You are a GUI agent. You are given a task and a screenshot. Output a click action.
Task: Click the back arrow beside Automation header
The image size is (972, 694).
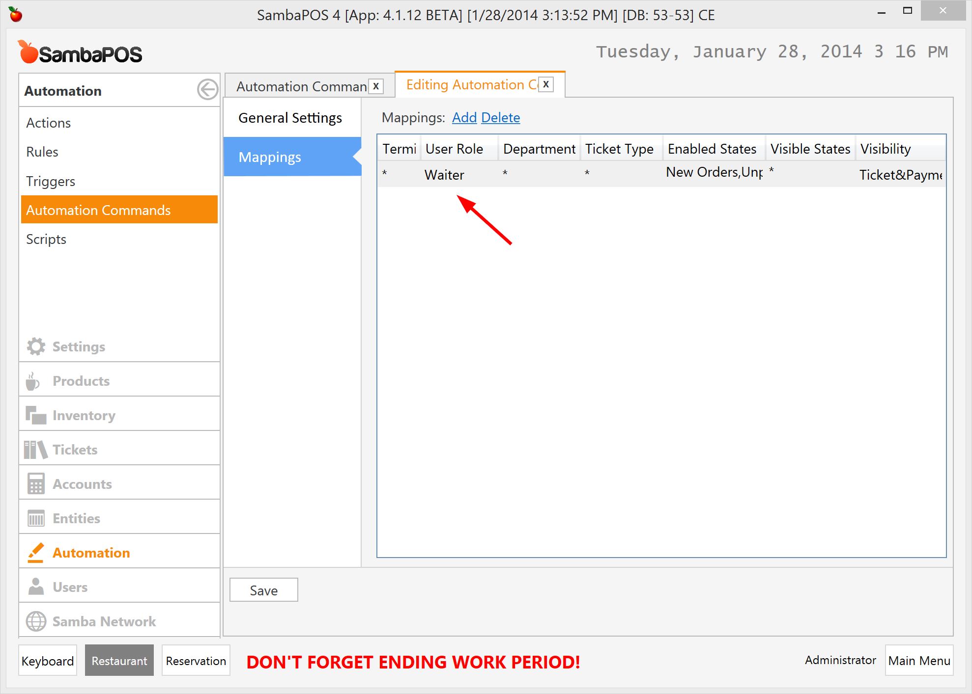pos(208,90)
